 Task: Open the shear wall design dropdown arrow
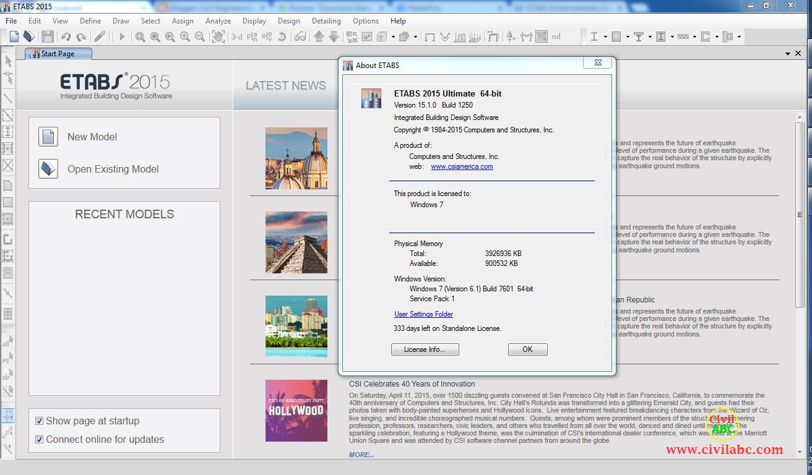click(x=717, y=37)
